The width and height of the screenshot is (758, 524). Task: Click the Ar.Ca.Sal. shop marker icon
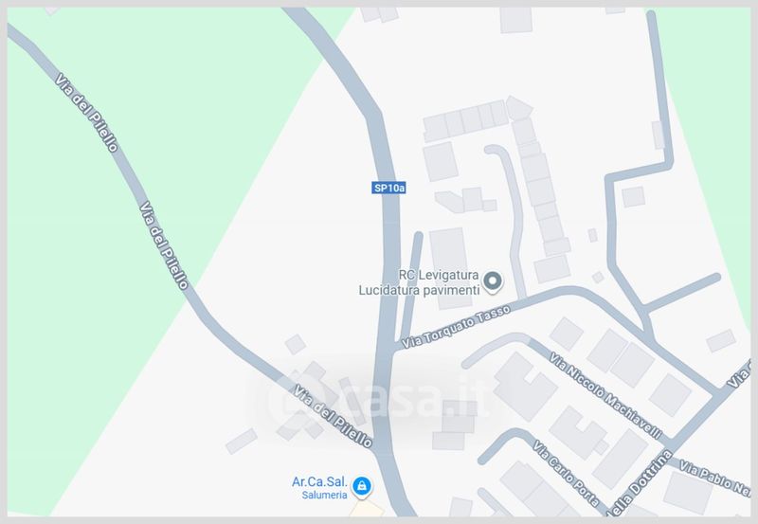click(362, 486)
